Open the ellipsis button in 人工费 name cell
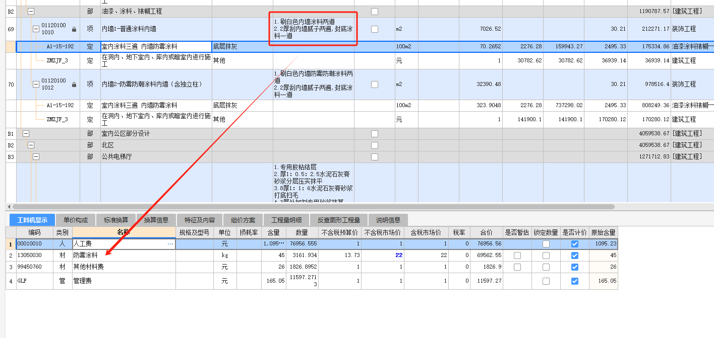 tap(170, 243)
